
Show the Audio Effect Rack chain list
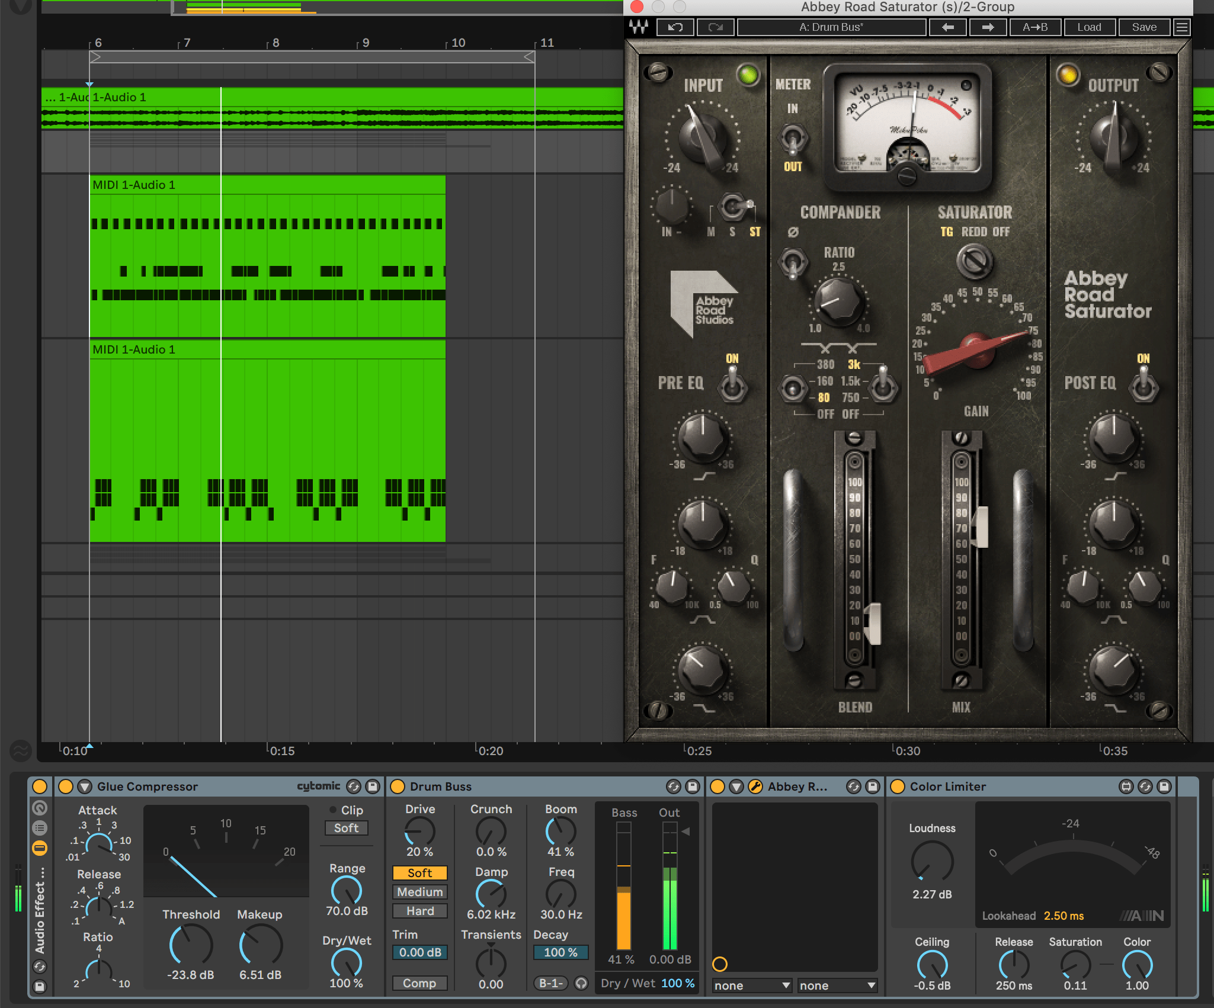pyautogui.click(x=40, y=828)
